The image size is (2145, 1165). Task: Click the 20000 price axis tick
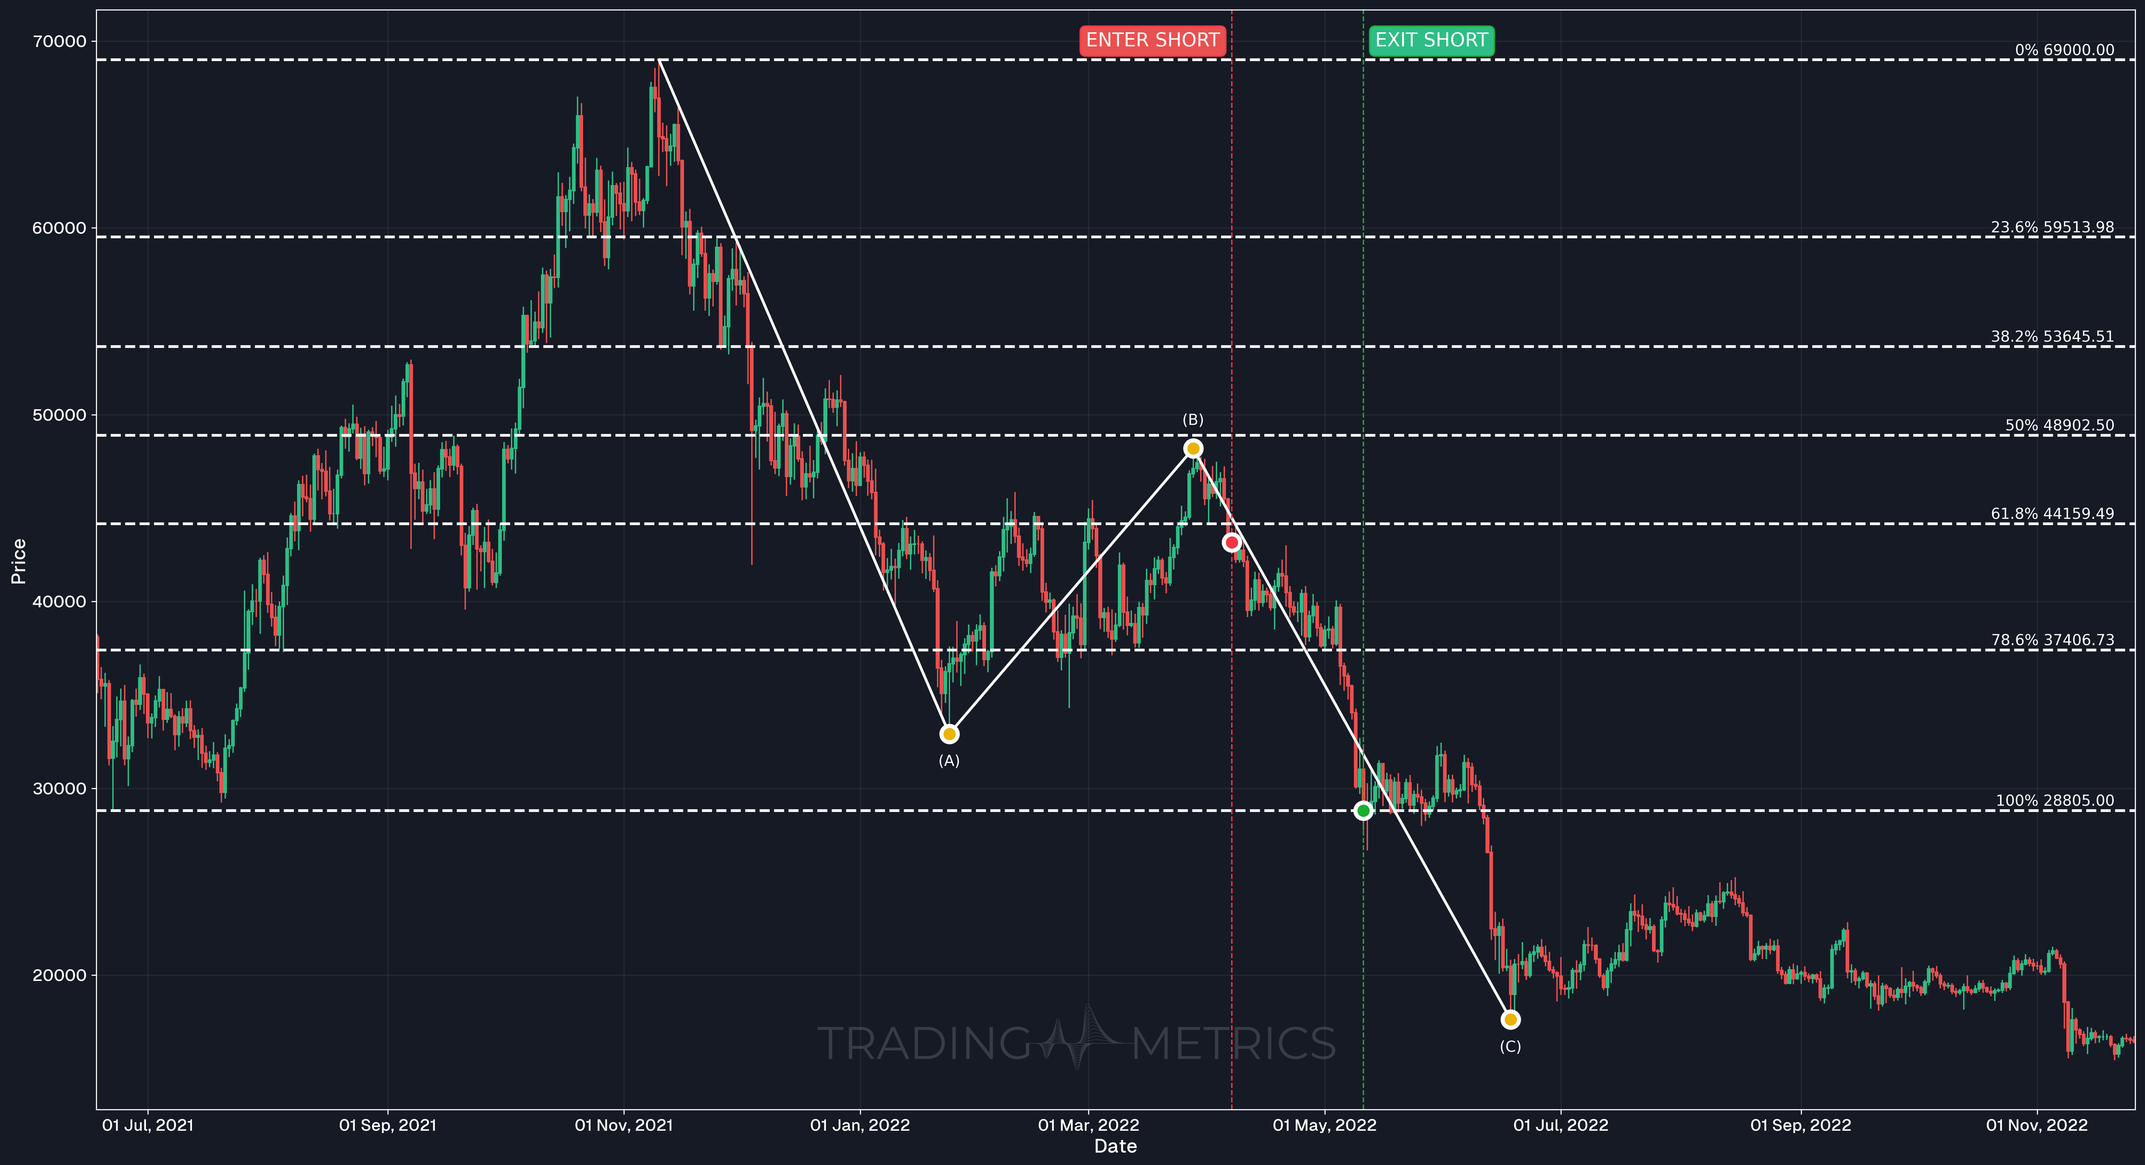59,975
